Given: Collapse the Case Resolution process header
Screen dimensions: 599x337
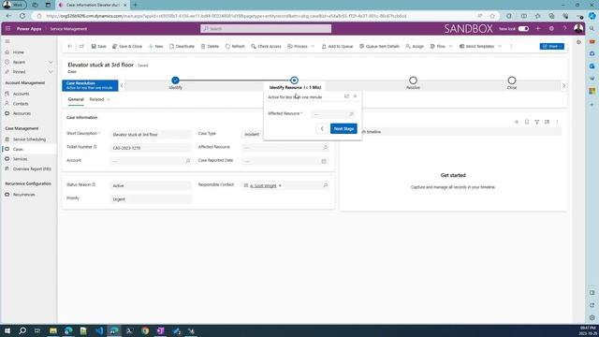Looking at the screenshot, I should [x=90, y=85].
